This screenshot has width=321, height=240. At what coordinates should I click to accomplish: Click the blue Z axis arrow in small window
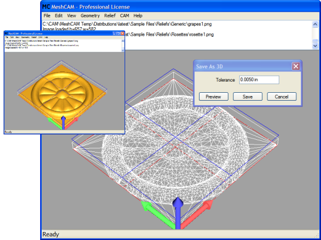click(x=63, y=123)
